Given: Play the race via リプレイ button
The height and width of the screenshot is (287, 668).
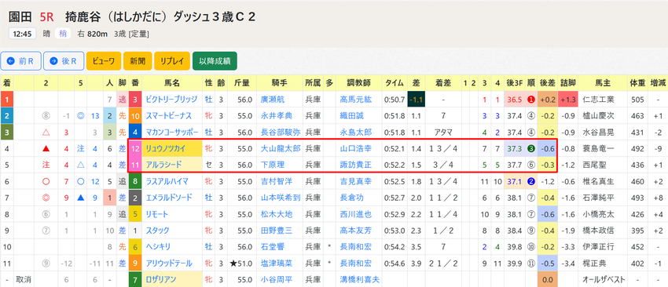Looking at the screenshot, I should click(172, 61).
